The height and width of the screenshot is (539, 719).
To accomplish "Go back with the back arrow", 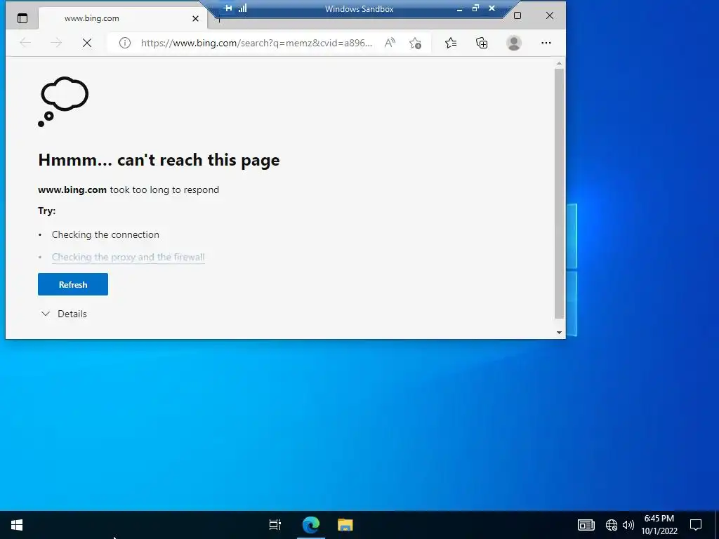I will [25, 43].
